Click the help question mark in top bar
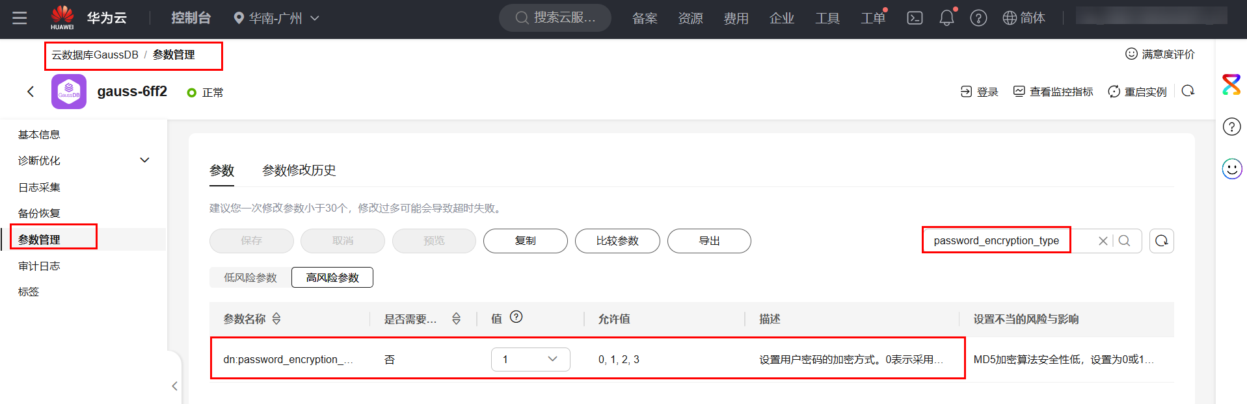Viewport: 1247px width, 404px height. click(x=978, y=18)
